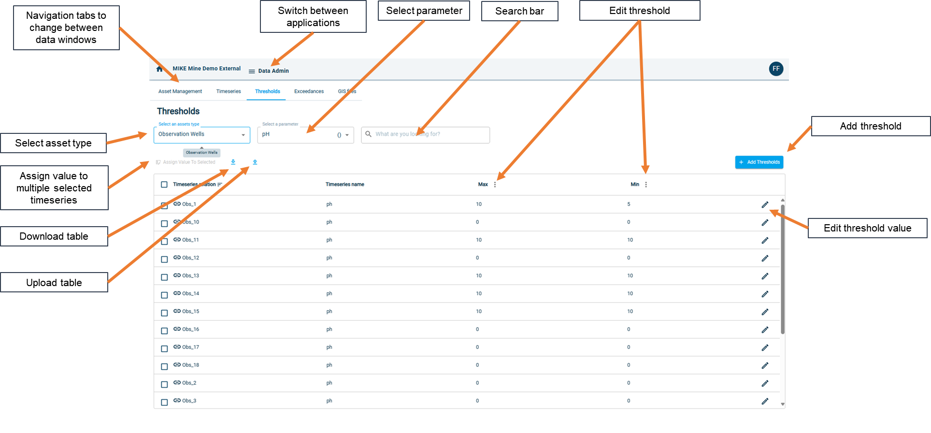Go to the Timeseries tab

(229, 91)
